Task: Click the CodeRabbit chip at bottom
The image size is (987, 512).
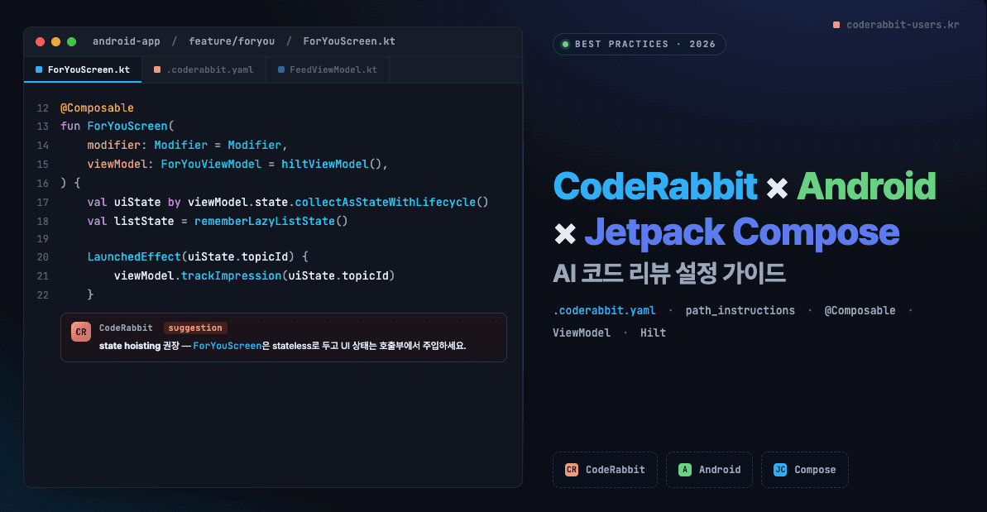Action: coord(605,470)
